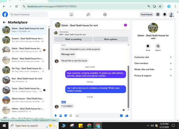
Task: Open conversation info purple icon
Action: tap(125, 25)
